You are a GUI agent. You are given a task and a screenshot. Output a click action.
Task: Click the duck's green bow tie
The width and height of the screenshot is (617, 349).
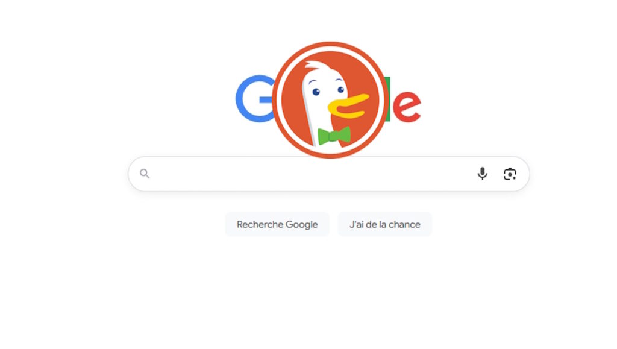click(334, 136)
